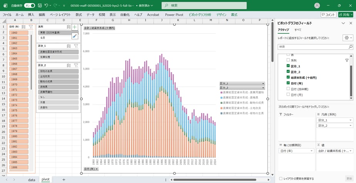Enable レイアウトの更新を保留する checkbox
356x183 pixels.
point(280,178)
